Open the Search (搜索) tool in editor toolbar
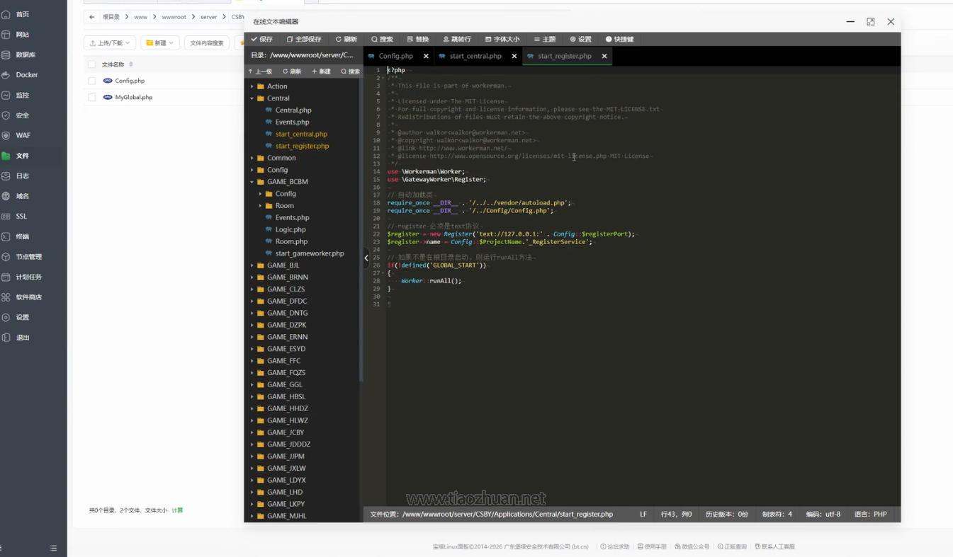Viewport: 953px width, 557px height. pos(382,39)
